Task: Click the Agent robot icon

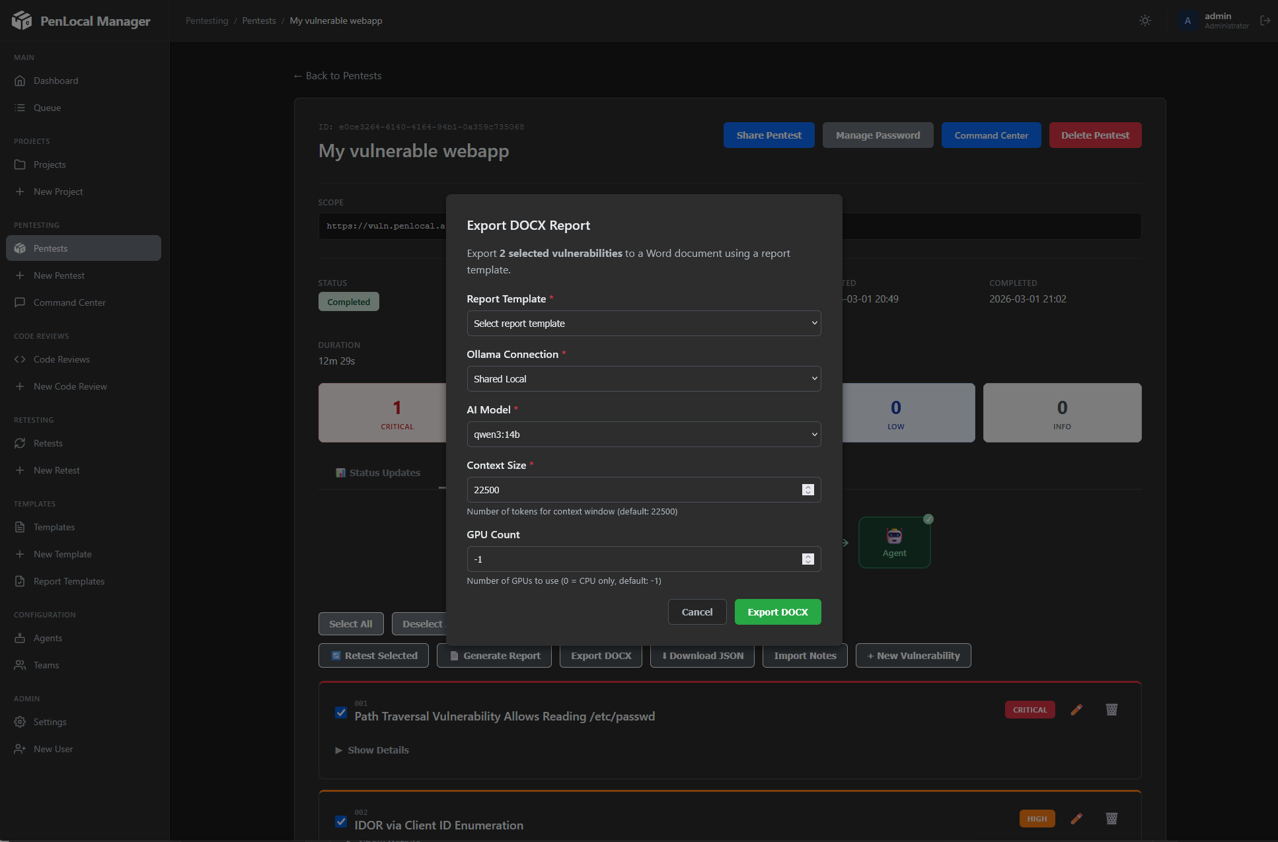Action: (x=894, y=536)
